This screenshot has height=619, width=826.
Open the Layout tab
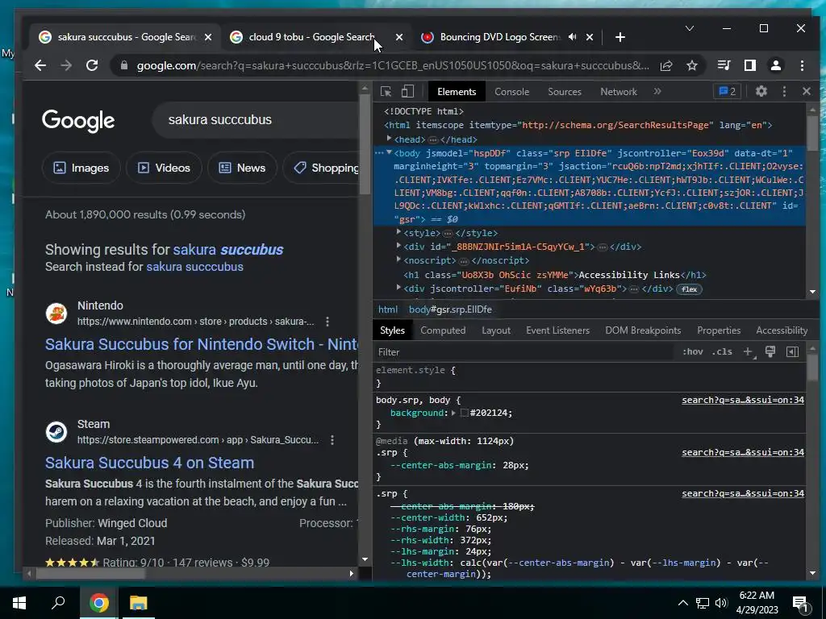[x=496, y=330]
